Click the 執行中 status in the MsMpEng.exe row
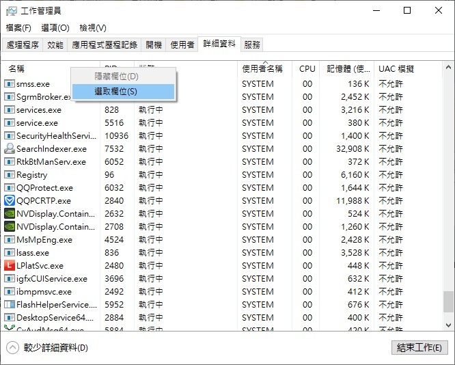Viewport: 455px width, 365px height. tap(150, 239)
